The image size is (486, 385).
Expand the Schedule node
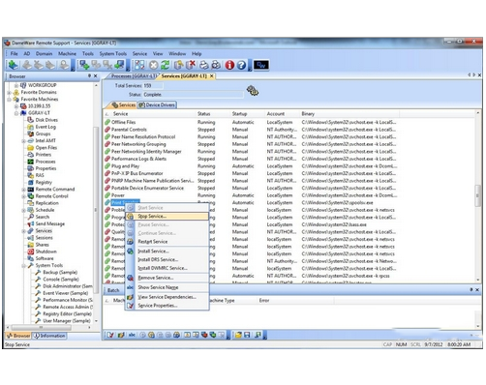click(x=23, y=210)
